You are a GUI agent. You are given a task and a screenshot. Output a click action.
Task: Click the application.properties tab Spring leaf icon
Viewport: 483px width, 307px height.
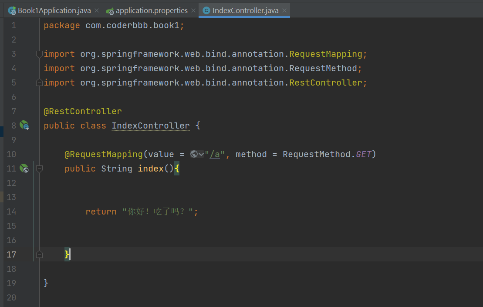coord(110,10)
